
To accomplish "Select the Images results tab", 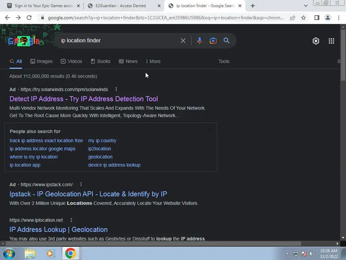I will coord(42,61).
